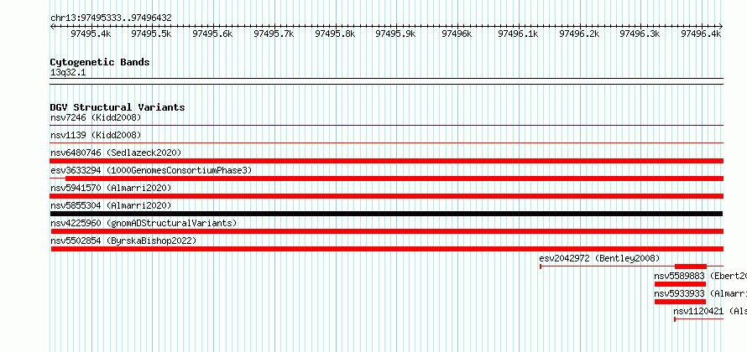This screenshot has height=352, width=747.
Task: Click the red bar under nsv4225960
Action: (387, 231)
